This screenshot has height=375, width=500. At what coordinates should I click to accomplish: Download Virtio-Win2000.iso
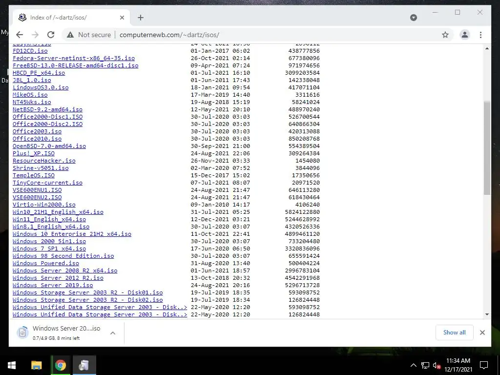pyautogui.click(x=44, y=205)
